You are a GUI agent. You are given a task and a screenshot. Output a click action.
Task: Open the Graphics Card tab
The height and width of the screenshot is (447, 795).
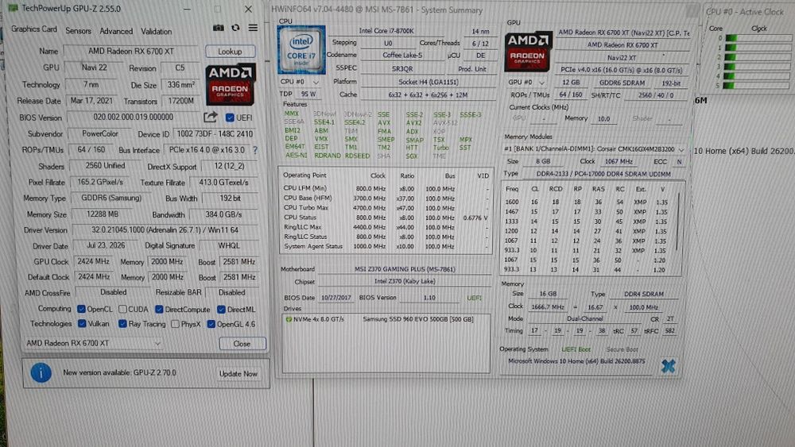34,29
